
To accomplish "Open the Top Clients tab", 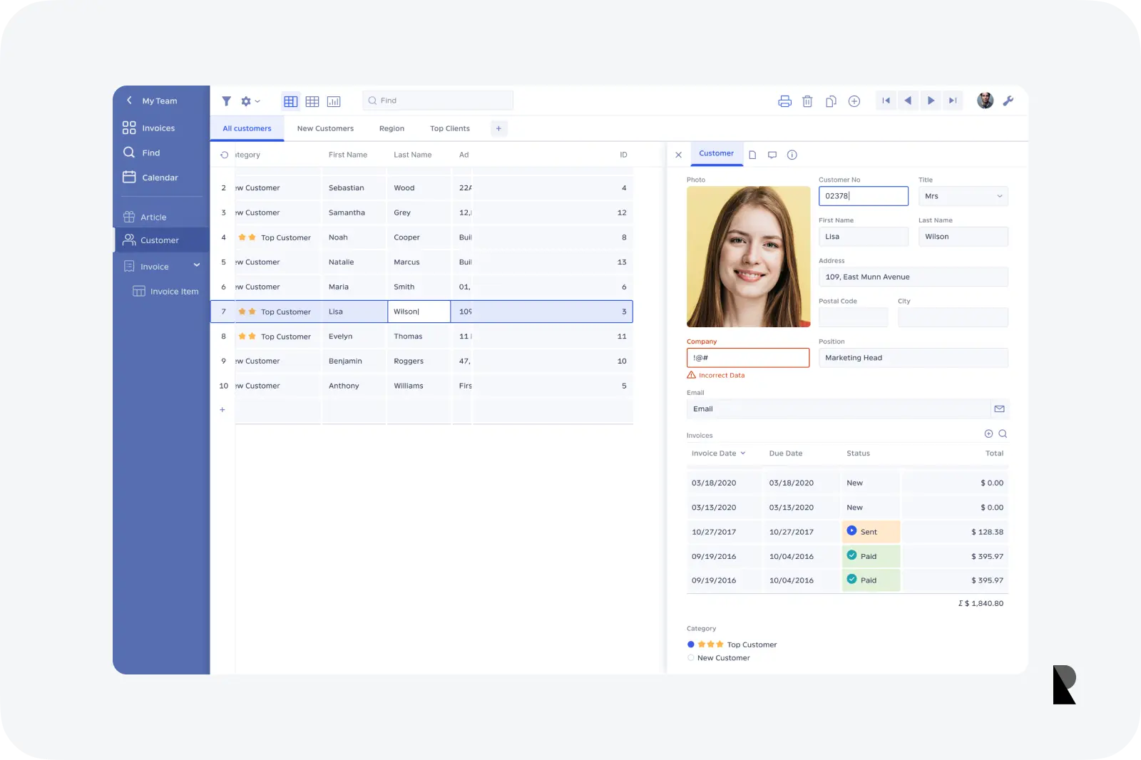I will (x=449, y=129).
